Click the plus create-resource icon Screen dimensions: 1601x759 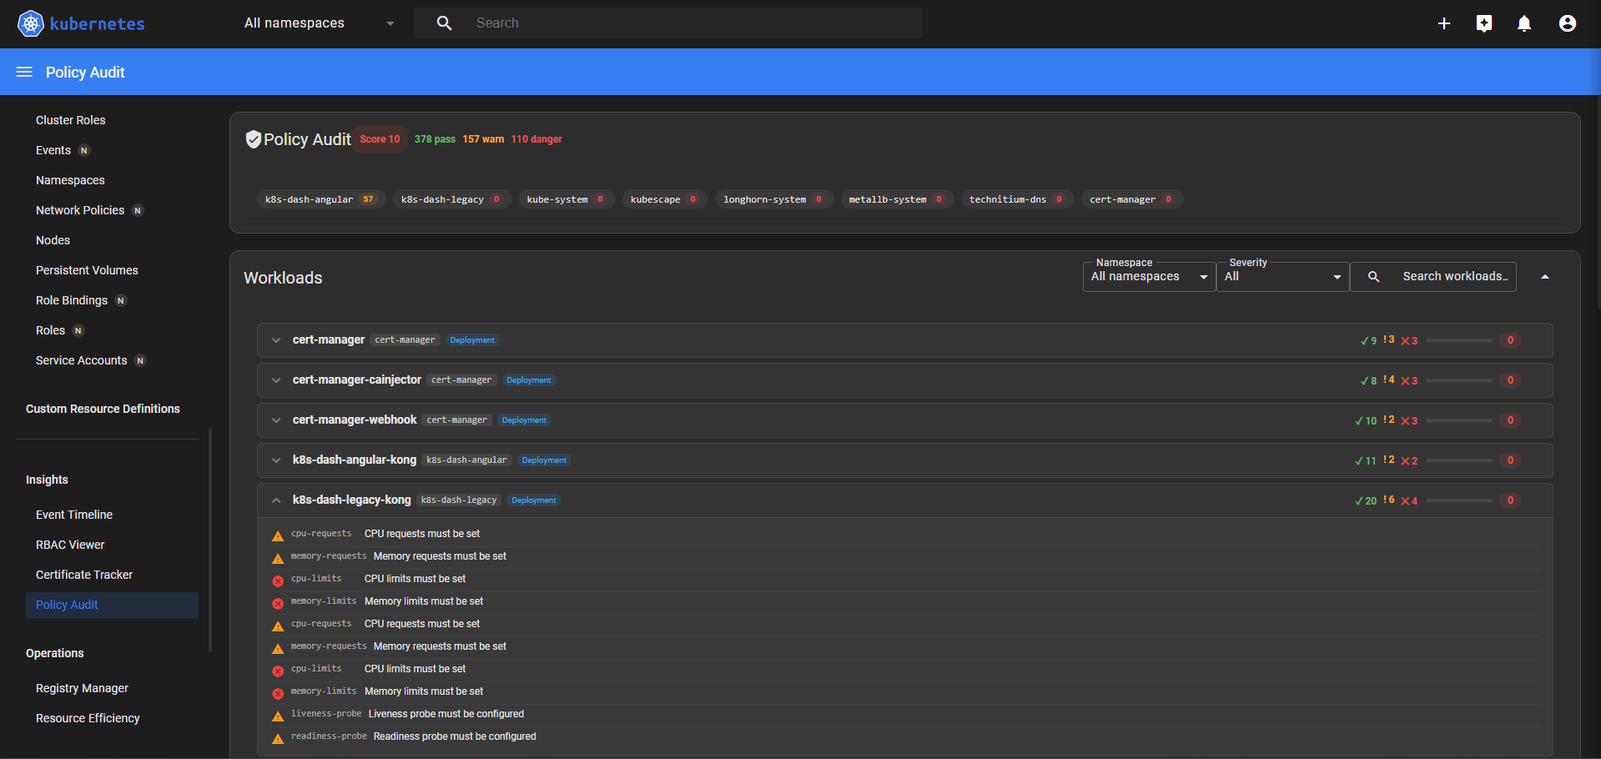(1444, 23)
